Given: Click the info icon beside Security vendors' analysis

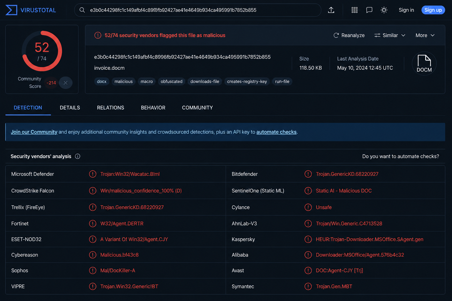Looking at the screenshot, I should click(x=78, y=156).
